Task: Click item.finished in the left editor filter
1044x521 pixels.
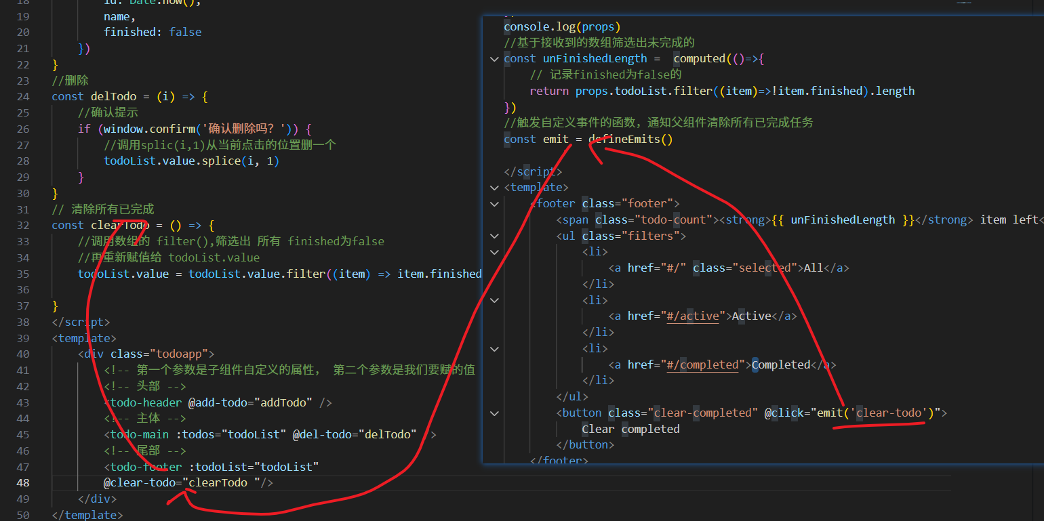Action: 439,274
